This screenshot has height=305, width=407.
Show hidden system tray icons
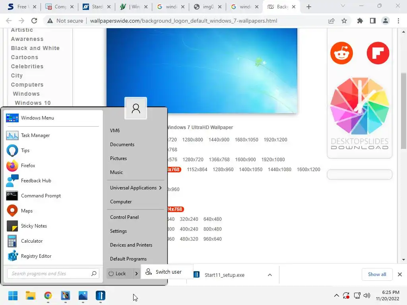click(x=336, y=295)
